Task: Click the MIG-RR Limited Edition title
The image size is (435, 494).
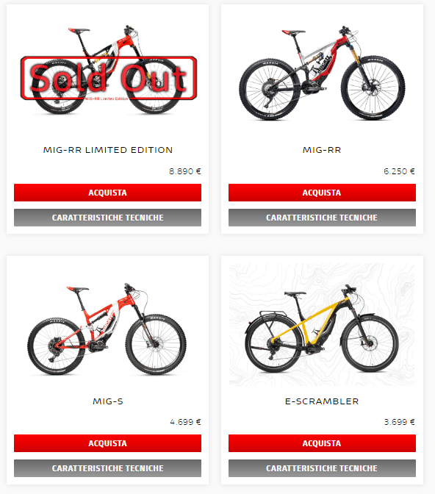Action: click(108, 150)
